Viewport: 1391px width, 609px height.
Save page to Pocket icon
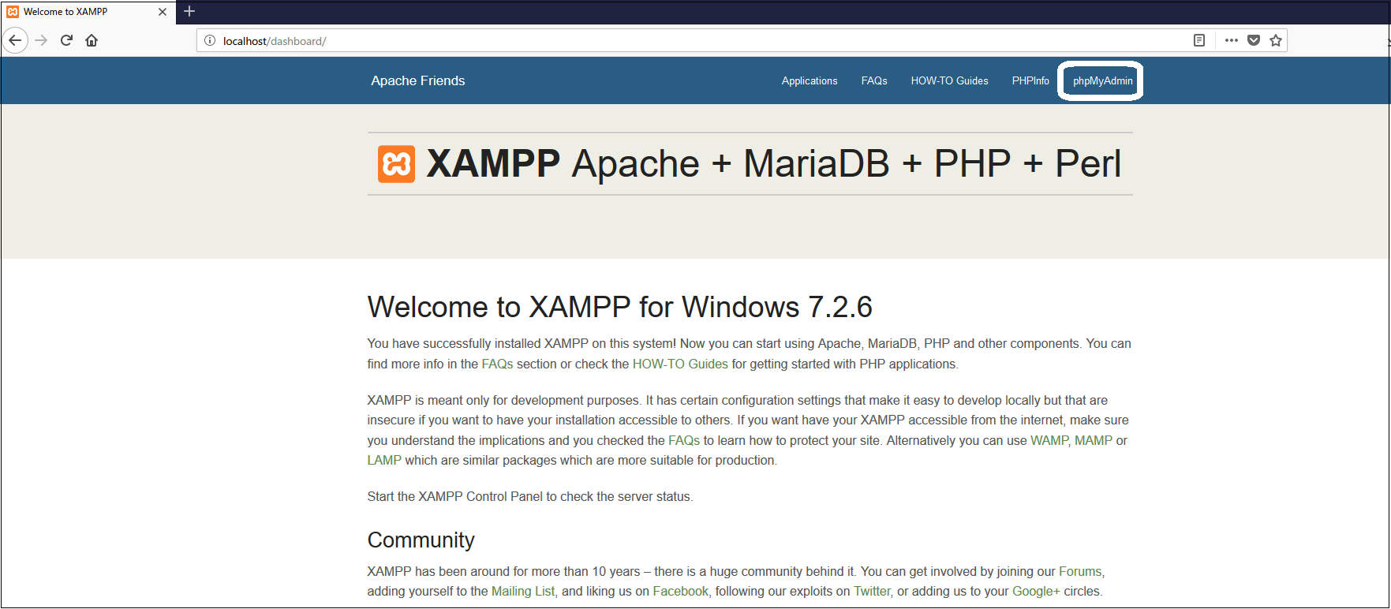1254,40
